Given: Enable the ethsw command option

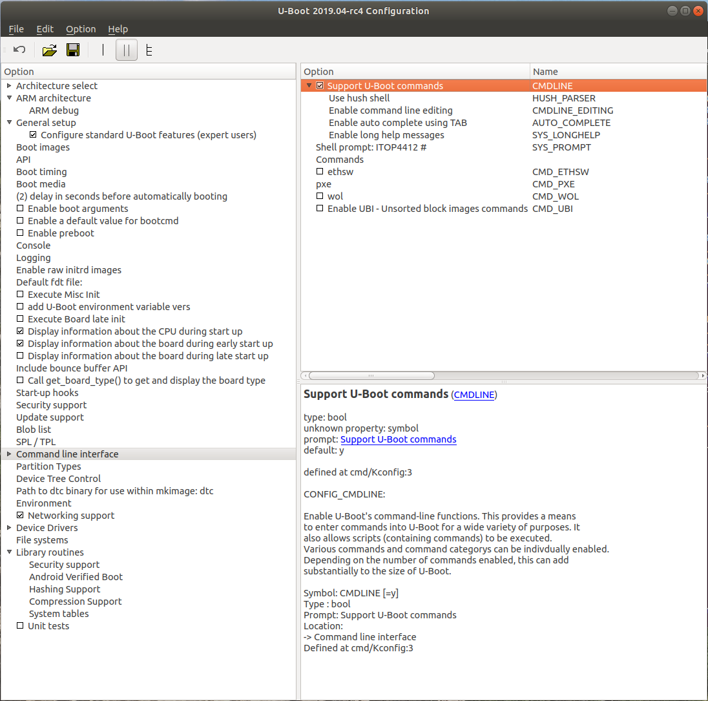Looking at the screenshot, I should [x=320, y=171].
